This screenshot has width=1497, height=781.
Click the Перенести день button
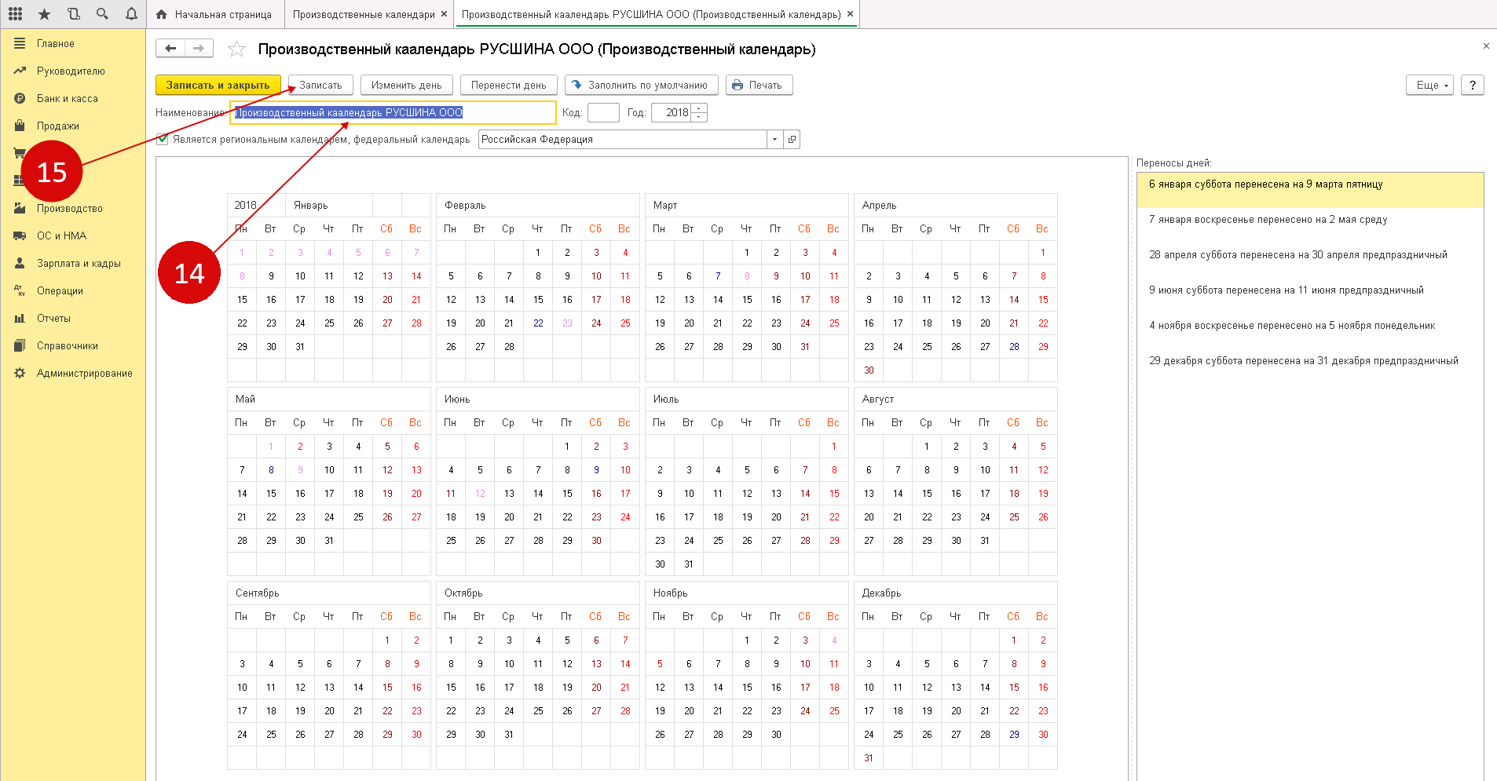click(508, 85)
